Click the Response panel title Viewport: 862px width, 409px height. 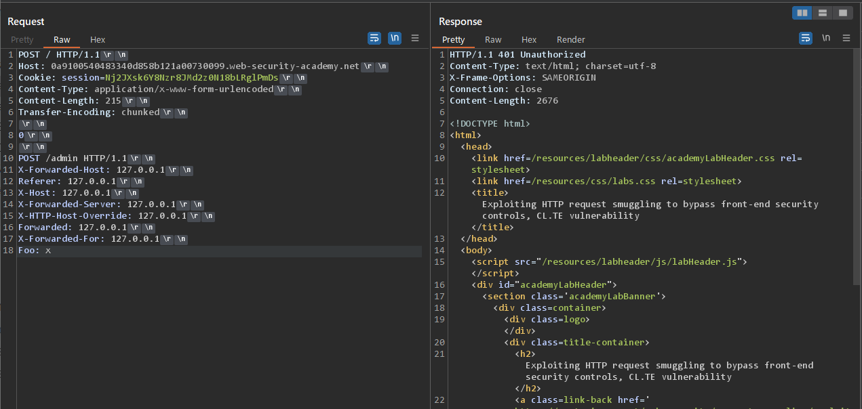coord(460,22)
